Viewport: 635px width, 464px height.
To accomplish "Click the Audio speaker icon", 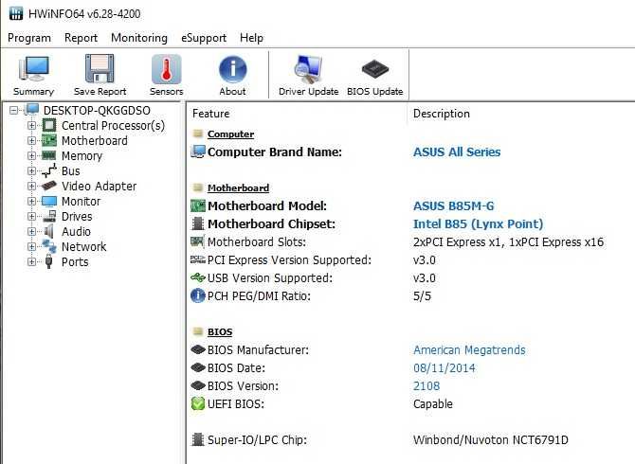I will (49, 231).
